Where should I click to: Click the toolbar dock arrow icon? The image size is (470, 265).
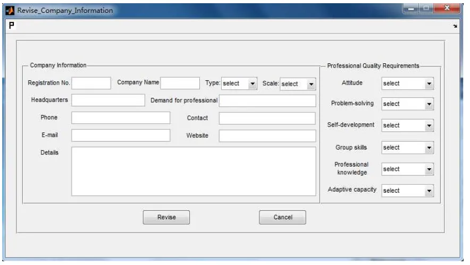[455, 26]
